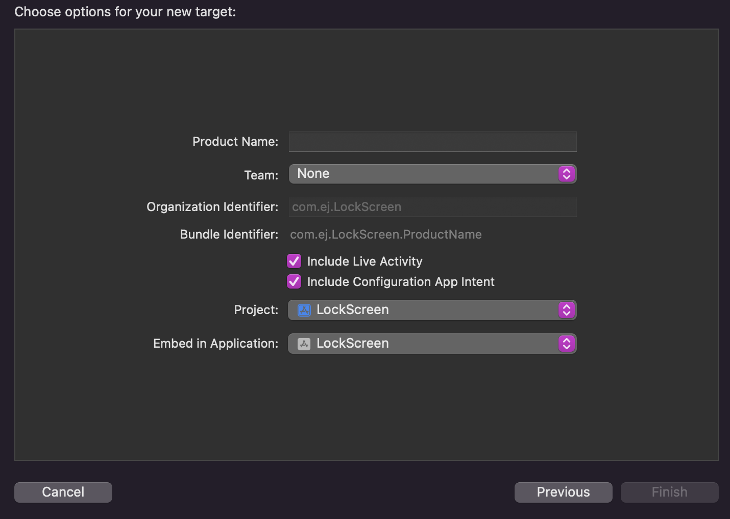Click the "Include Live Activity" label text
This screenshot has width=730, height=519.
click(364, 262)
